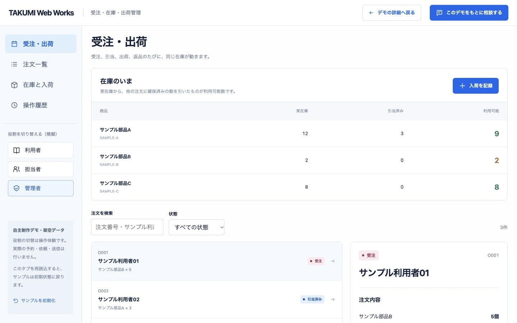
Task: Click the 利用可能 value 9 for 部品A
Action: (497, 134)
